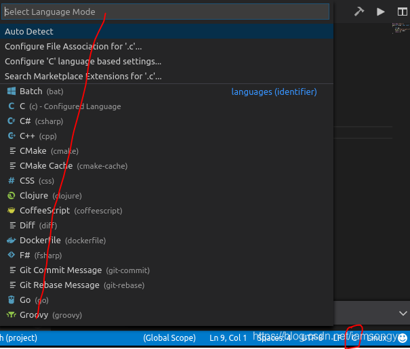
Task: Select CMake (cmake) language
Action: click(167, 151)
